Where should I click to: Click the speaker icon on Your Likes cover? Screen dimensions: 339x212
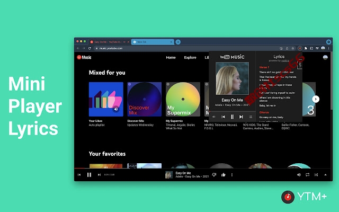116,109
